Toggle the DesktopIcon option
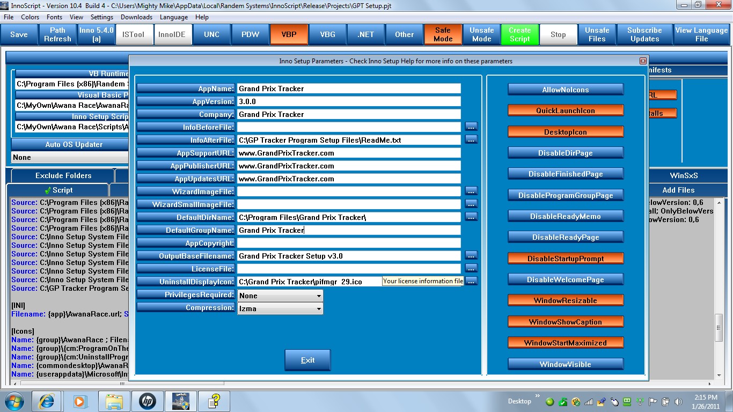 click(566, 132)
